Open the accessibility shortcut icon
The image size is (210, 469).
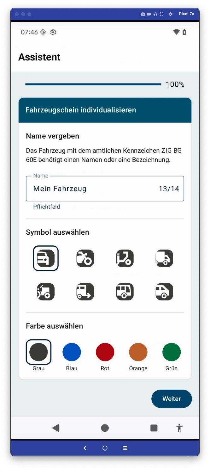coord(179,428)
